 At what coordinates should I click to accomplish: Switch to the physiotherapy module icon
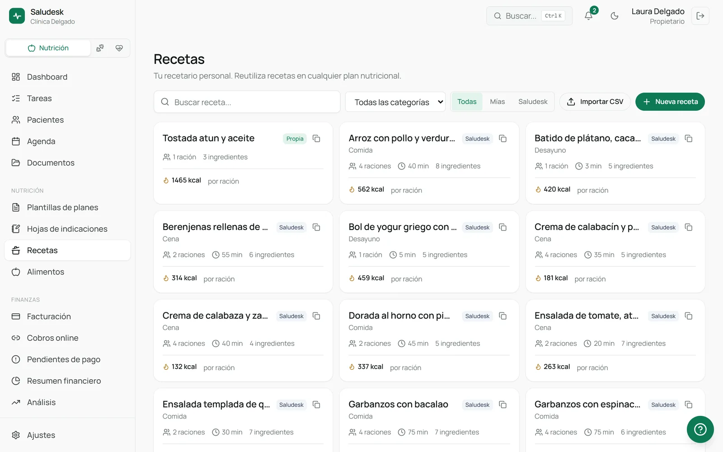[x=100, y=48]
